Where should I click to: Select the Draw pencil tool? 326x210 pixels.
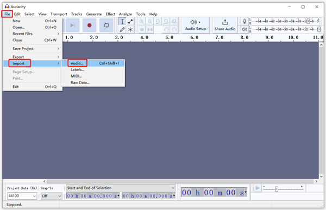(122, 29)
